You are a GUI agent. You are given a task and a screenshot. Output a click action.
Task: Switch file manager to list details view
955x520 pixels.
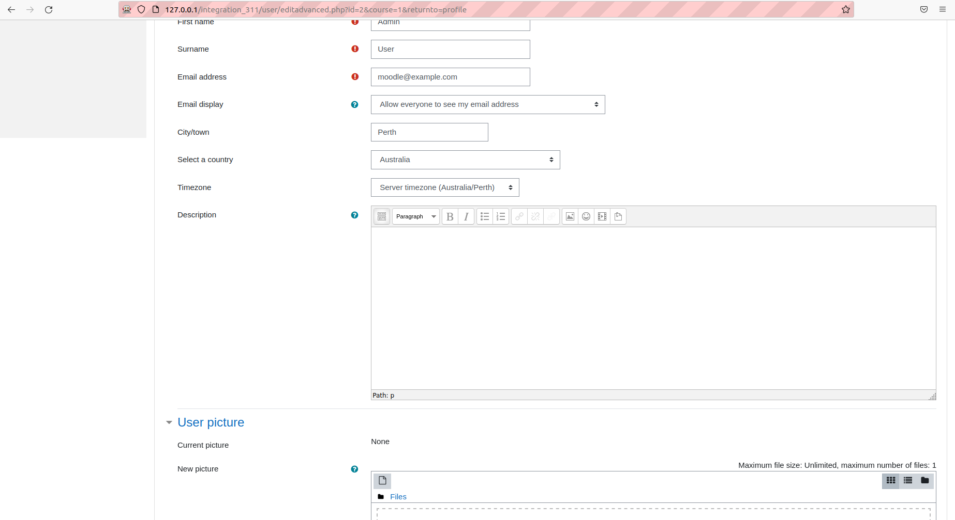click(x=908, y=481)
